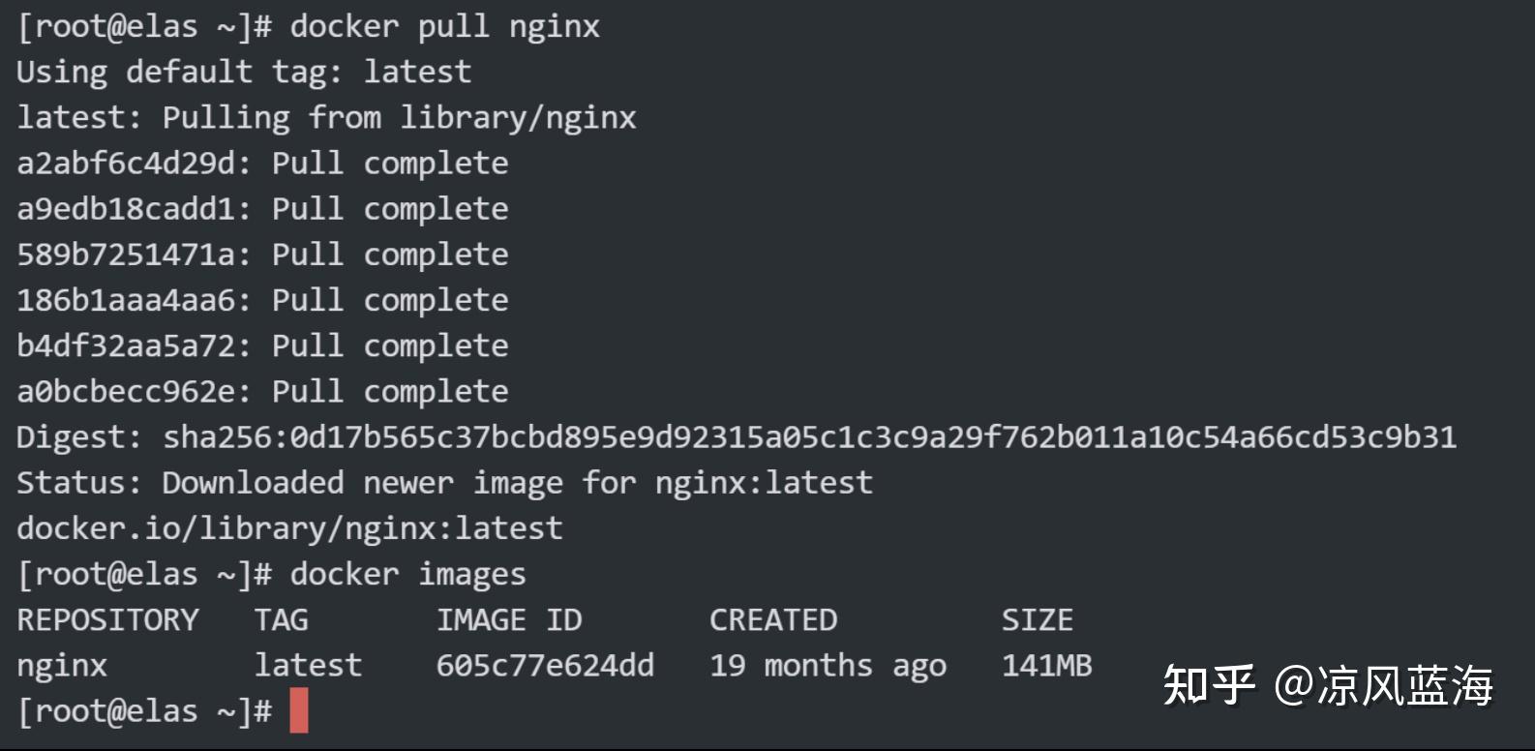Click the TAG column header

[282, 619]
